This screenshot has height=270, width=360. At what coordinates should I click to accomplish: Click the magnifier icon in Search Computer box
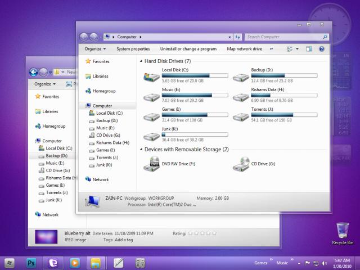[x=325, y=37]
